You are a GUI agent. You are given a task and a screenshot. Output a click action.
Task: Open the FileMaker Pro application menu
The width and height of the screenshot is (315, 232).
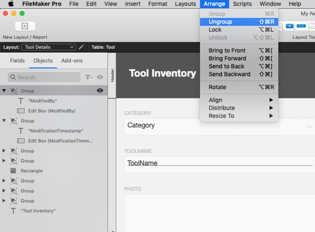click(42, 4)
